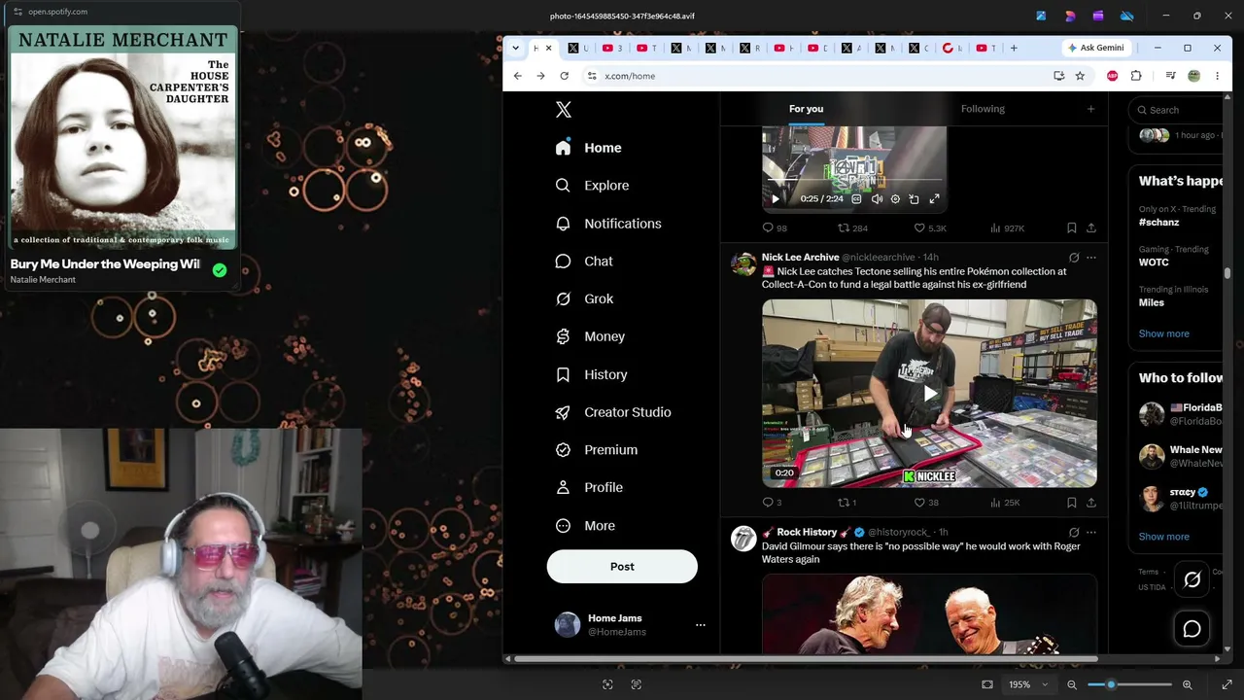This screenshot has width=1244, height=700.
Task: Open more options on Nick Lee post
Action: 1090,258
